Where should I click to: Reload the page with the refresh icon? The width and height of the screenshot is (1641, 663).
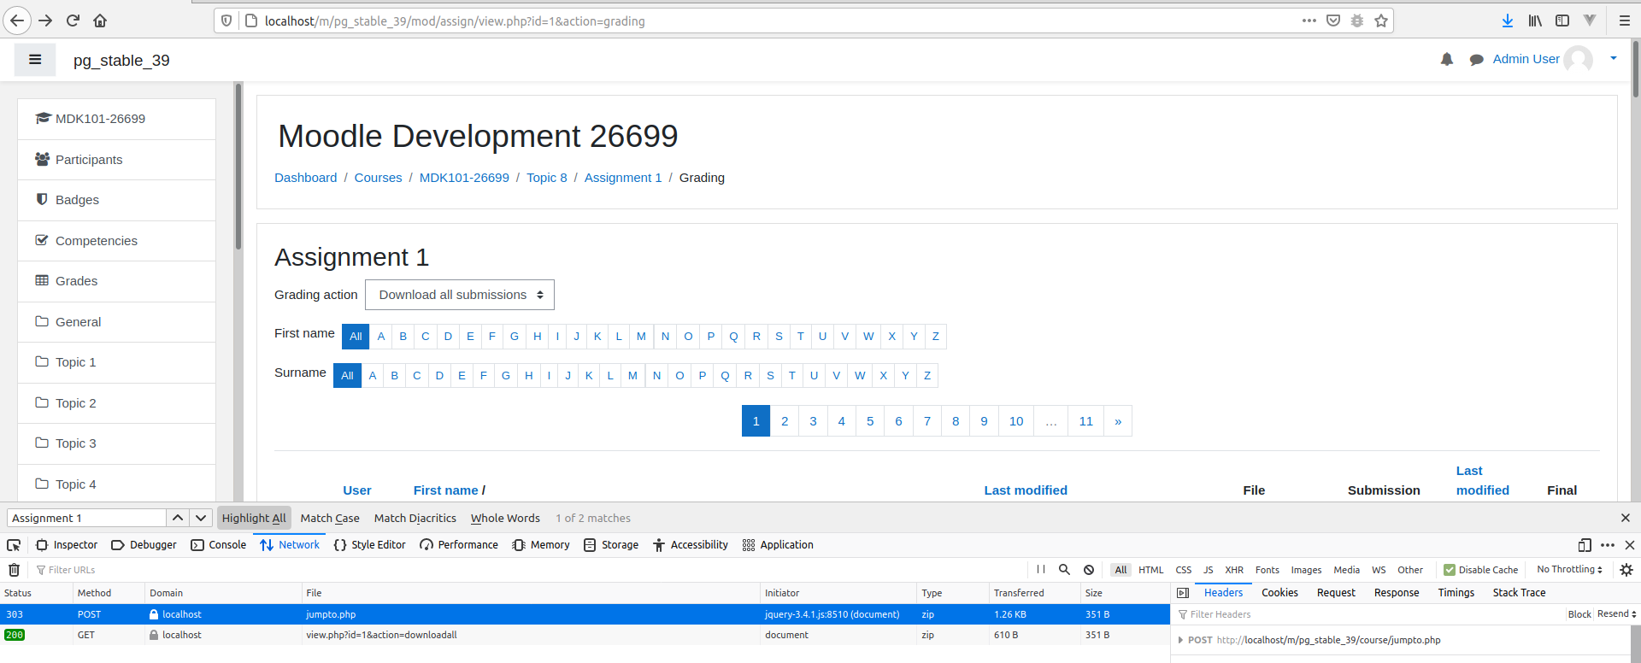click(73, 21)
